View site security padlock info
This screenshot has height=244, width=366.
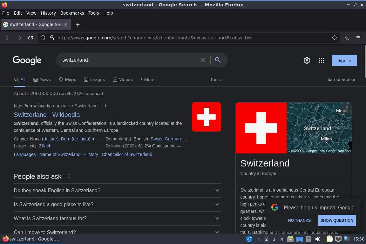point(52,38)
